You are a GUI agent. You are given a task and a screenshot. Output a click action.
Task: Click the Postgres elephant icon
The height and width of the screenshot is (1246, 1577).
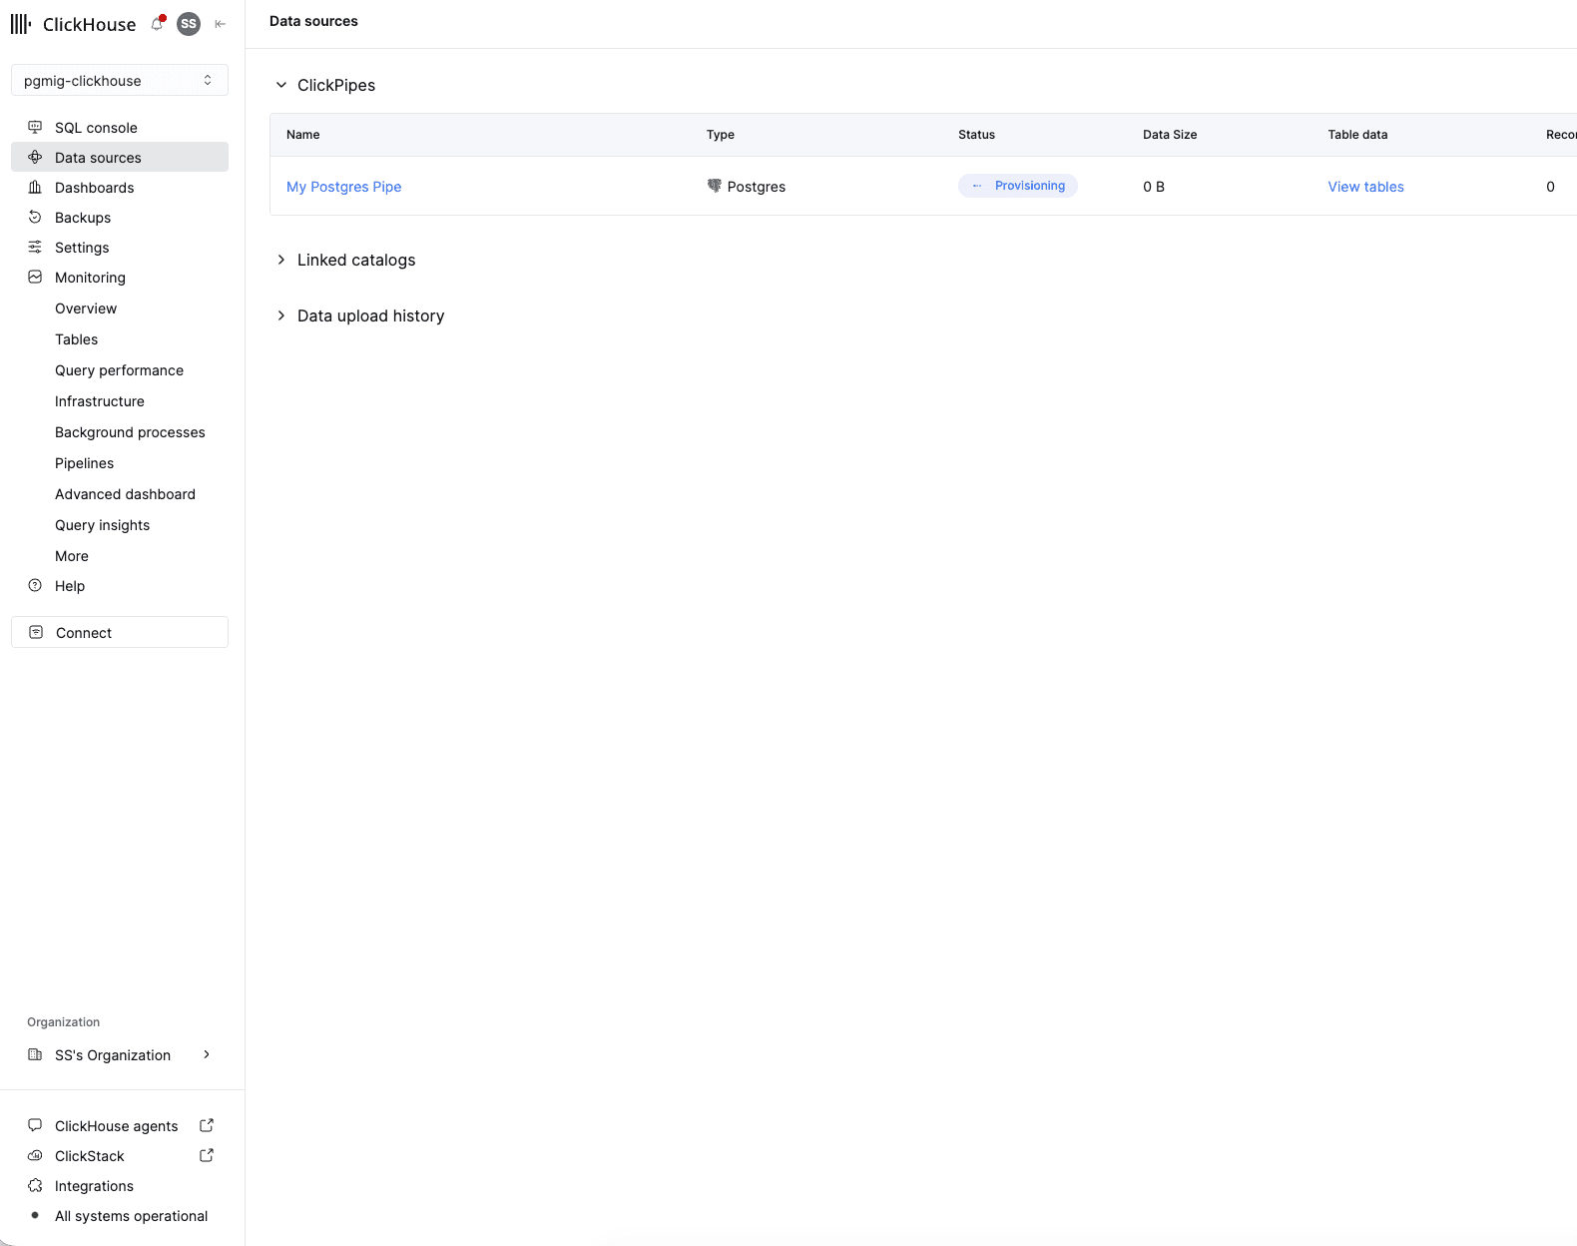pos(715,186)
